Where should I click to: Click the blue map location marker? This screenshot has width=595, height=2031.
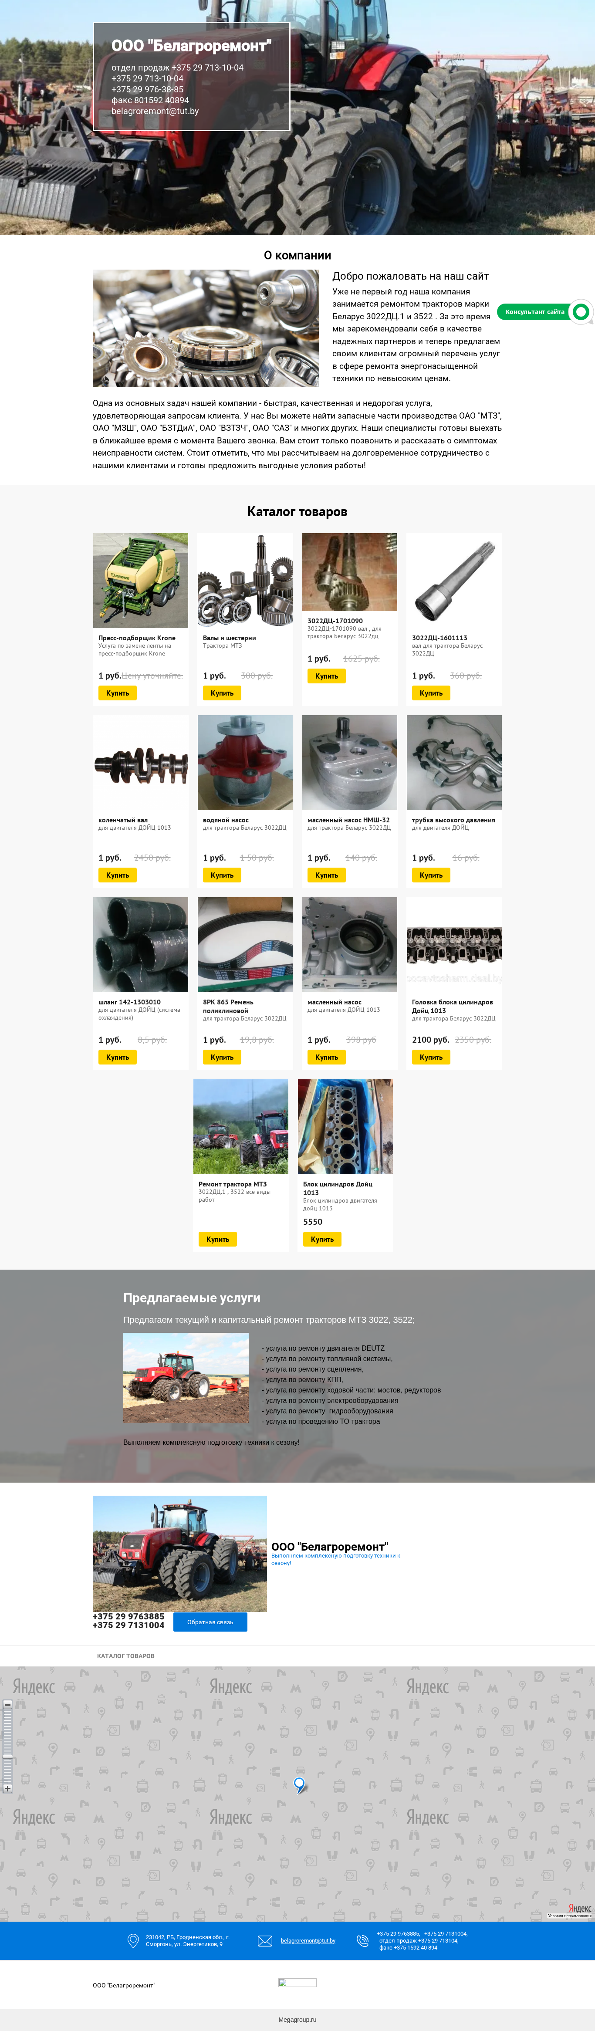click(300, 1784)
